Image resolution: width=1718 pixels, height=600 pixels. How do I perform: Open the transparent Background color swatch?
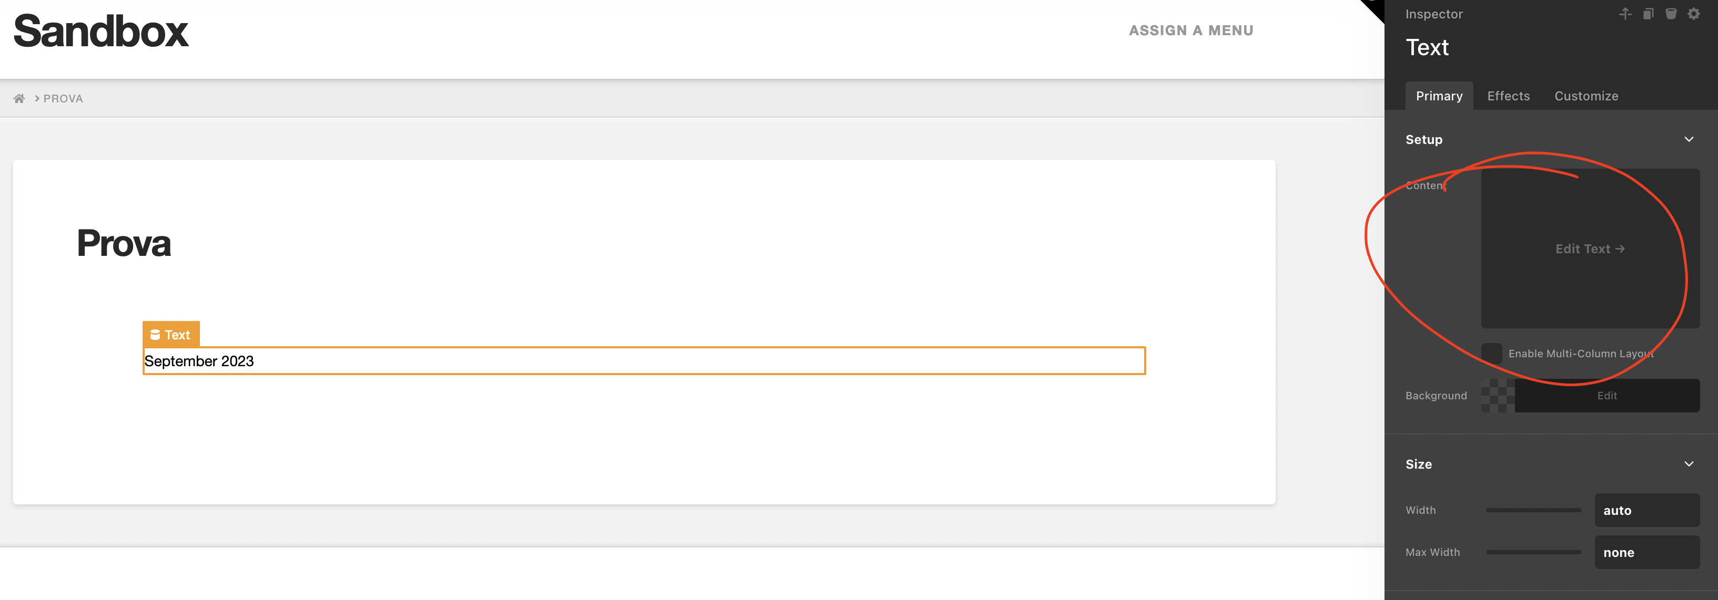1498,396
